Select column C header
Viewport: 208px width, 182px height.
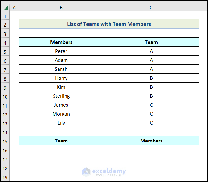[x=151, y=8]
